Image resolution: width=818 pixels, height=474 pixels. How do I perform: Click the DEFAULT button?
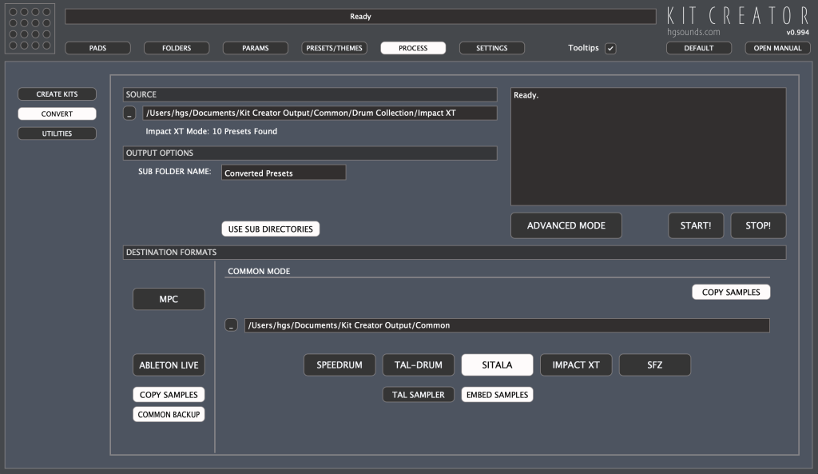click(698, 48)
